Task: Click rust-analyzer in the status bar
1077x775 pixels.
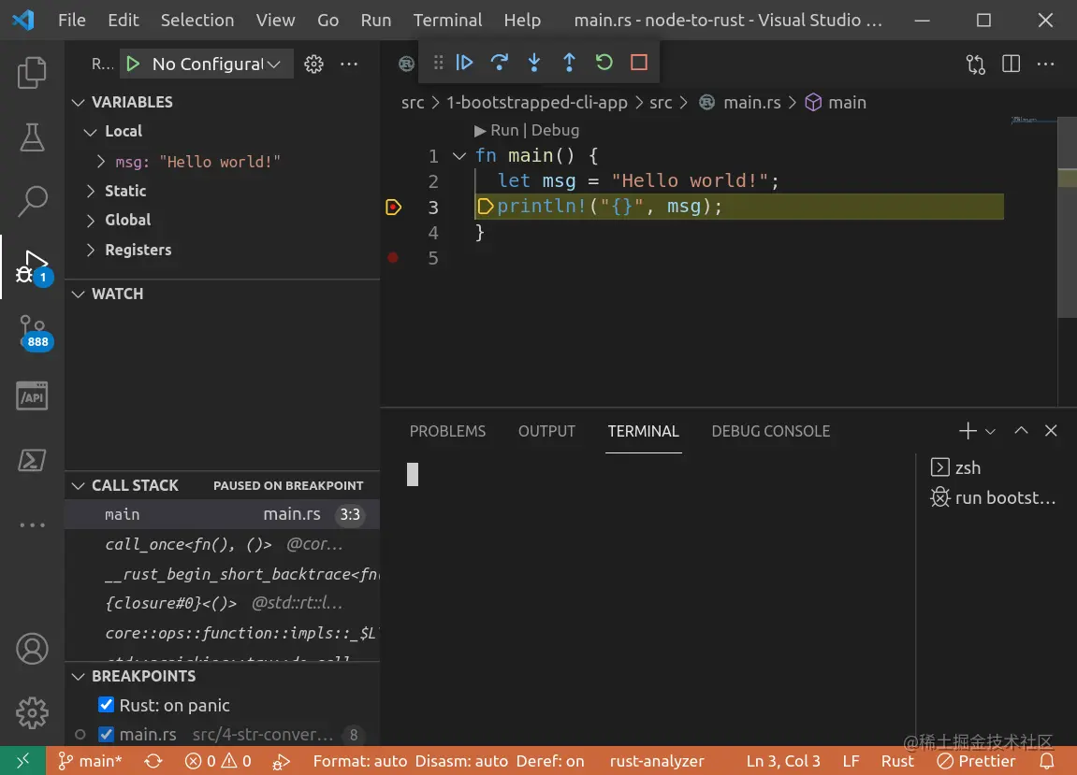Action: 657,761
